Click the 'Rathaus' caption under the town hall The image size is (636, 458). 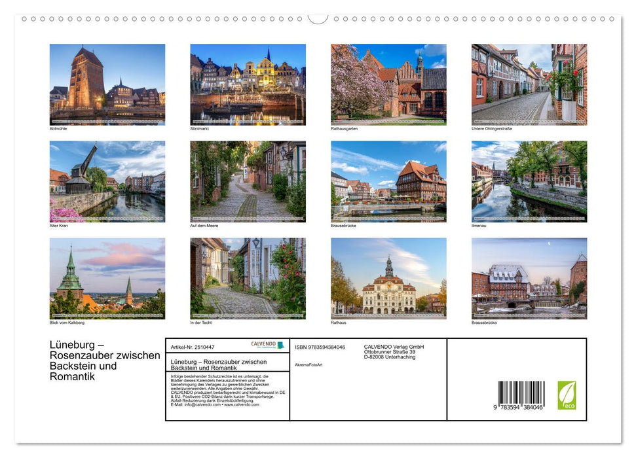[x=338, y=323]
